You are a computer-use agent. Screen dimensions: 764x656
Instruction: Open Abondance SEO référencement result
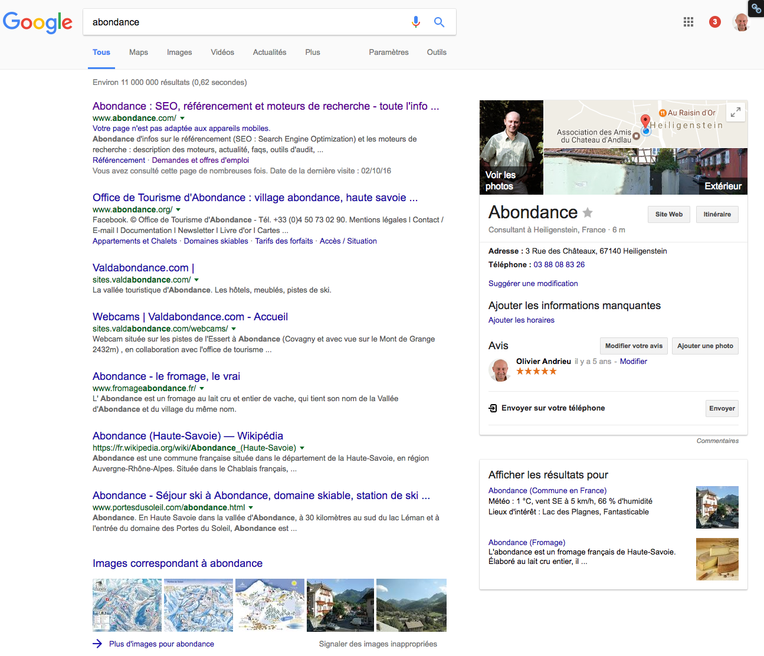pos(265,106)
